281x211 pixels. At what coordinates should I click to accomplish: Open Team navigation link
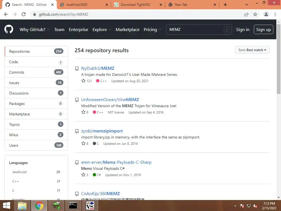tap(59, 29)
